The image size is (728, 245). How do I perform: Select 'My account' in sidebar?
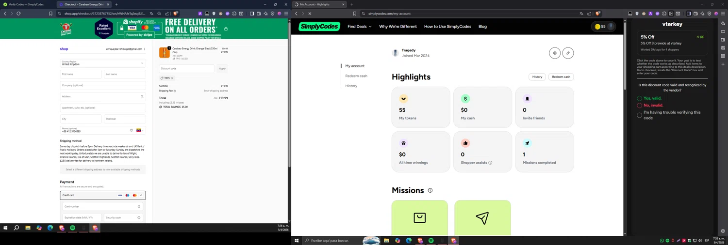355,66
